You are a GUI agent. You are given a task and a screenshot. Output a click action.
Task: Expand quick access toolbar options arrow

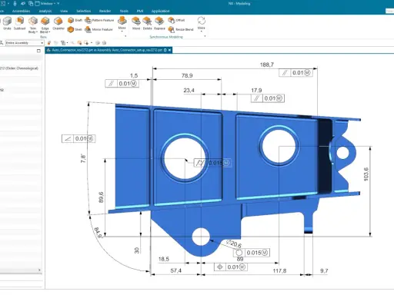[58, 4]
